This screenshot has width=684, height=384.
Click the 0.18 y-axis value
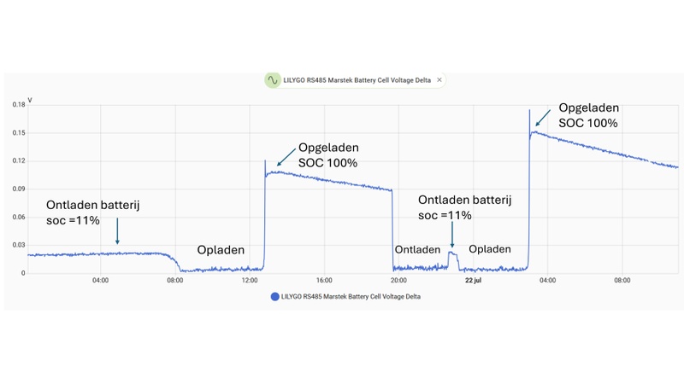pyautogui.click(x=18, y=105)
